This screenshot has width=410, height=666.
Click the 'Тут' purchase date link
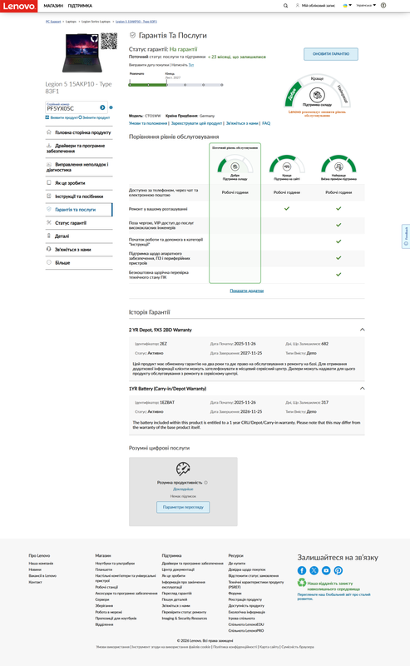tap(191, 65)
